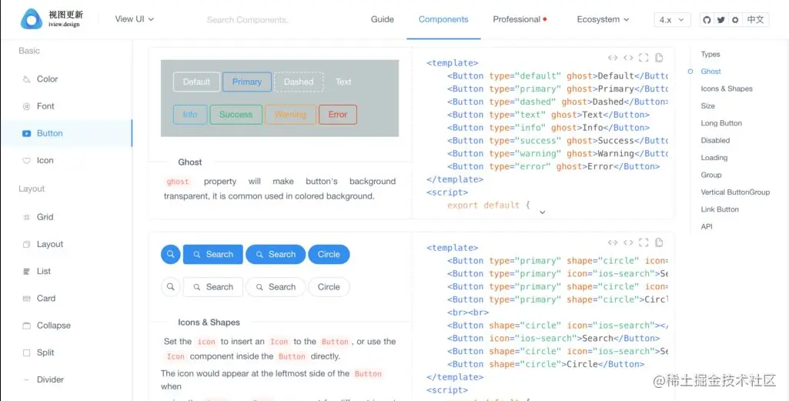The height and width of the screenshot is (401, 789).
Task: Click the Grid sidebar icon
Action: coord(27,217)
